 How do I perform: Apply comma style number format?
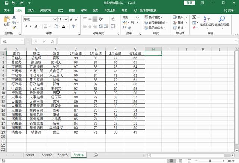(137, 22)
